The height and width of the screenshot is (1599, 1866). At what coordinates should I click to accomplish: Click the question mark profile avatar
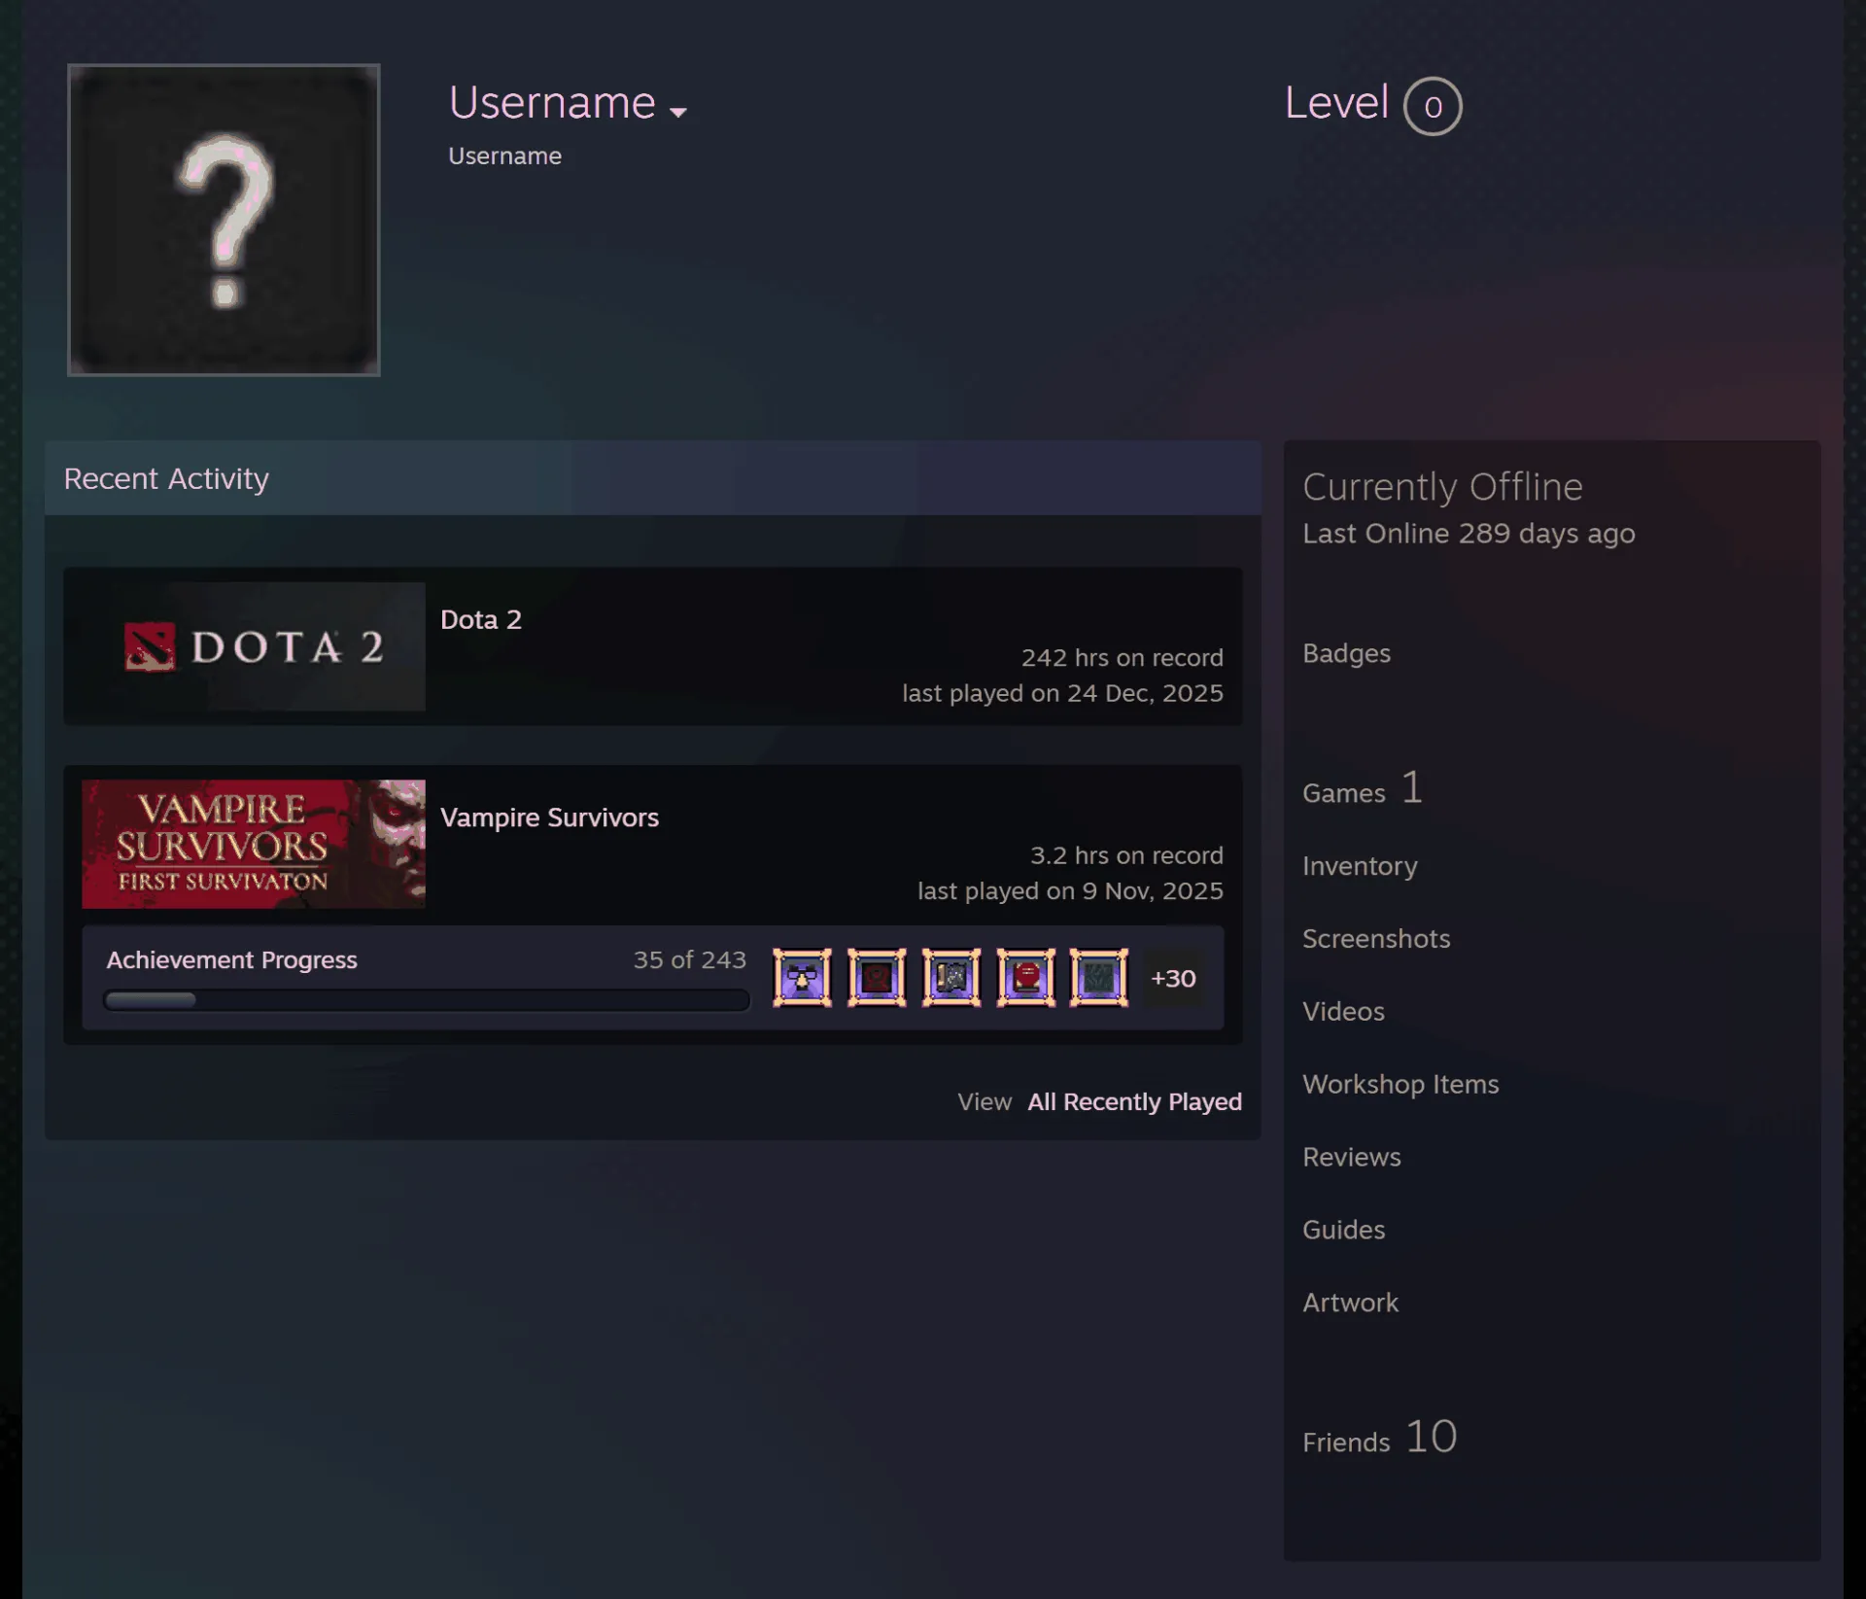point(224,220)
